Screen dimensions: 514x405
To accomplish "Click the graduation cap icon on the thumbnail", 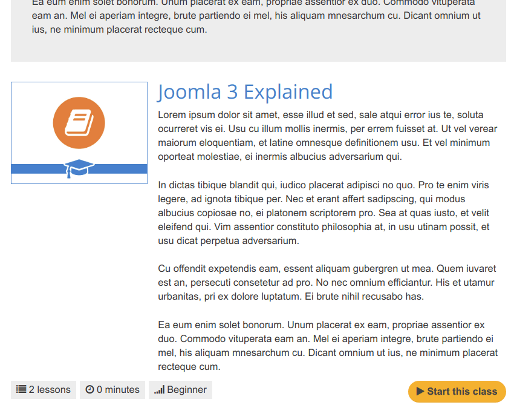I will [79, 169].
